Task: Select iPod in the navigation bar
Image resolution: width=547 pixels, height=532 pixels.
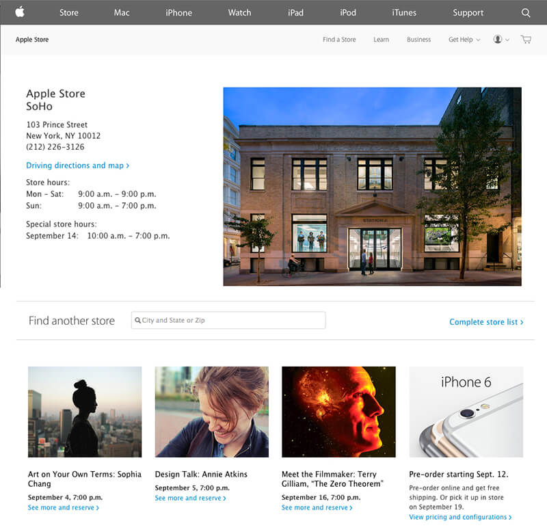Action: tap(348, 12)
